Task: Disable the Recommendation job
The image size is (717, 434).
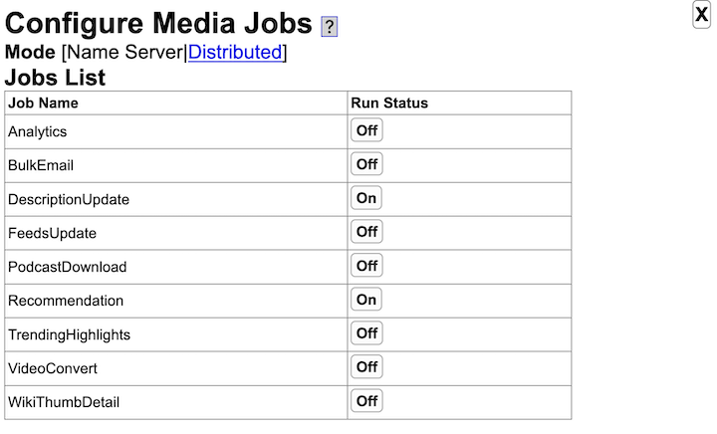Action: click(x=366, y=300)
